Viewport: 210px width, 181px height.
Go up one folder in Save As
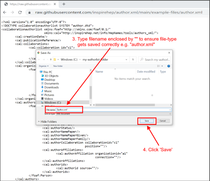click(x=51, y=59)
